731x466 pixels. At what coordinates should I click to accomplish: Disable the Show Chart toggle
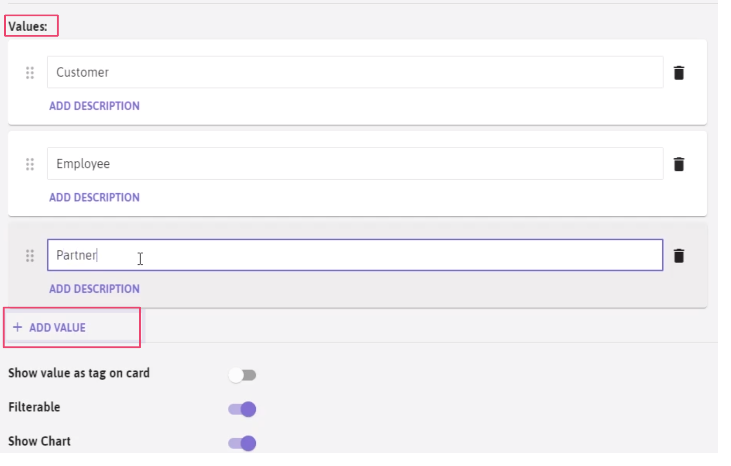[x=242, y=443]
